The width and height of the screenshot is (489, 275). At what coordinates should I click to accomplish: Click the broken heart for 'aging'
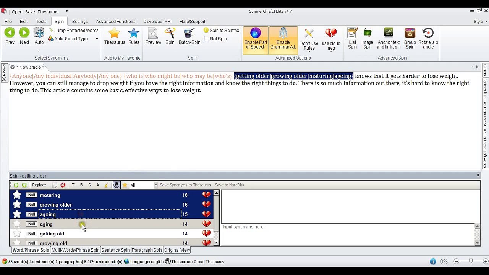[x=206, y=224]
